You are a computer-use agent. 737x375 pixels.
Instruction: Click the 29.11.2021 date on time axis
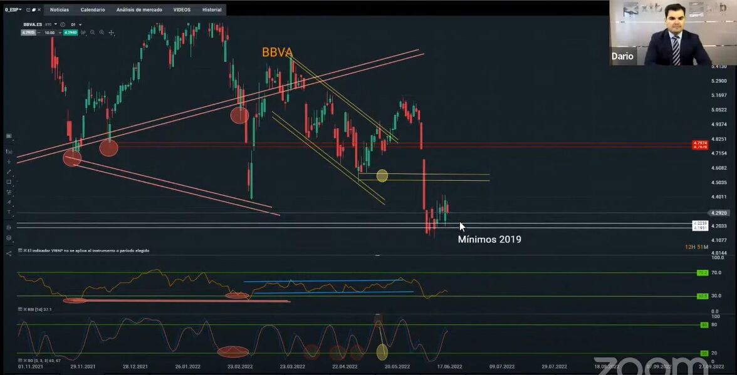pyautogui.click(x=83, y=367)
